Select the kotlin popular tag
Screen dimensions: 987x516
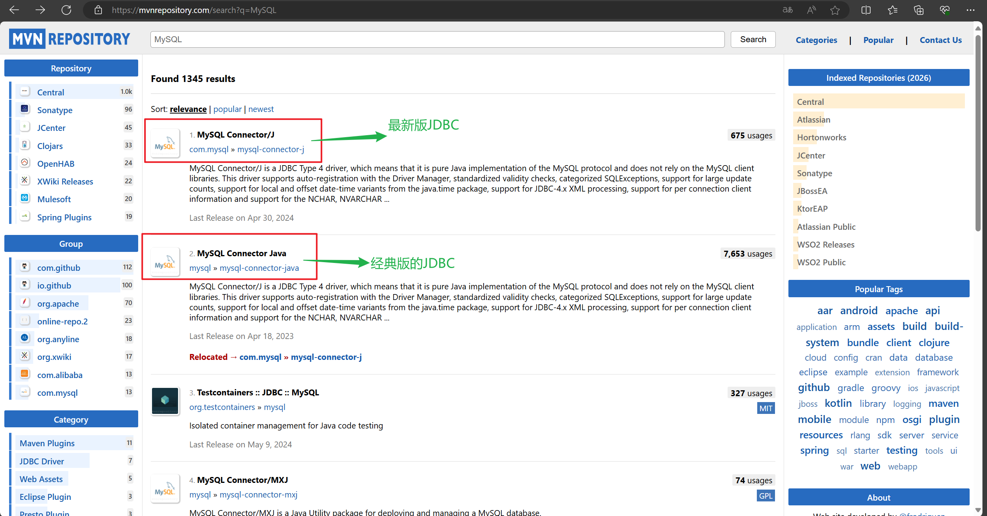click(x=838, y=403)
